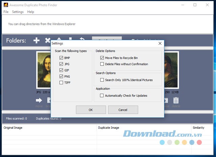Disable scanning of JPG files
This screenshot has height=157, width=216.
(61, 64)
